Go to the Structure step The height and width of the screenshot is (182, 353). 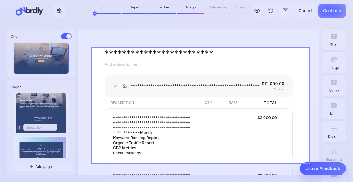click(x=162, y=7)
